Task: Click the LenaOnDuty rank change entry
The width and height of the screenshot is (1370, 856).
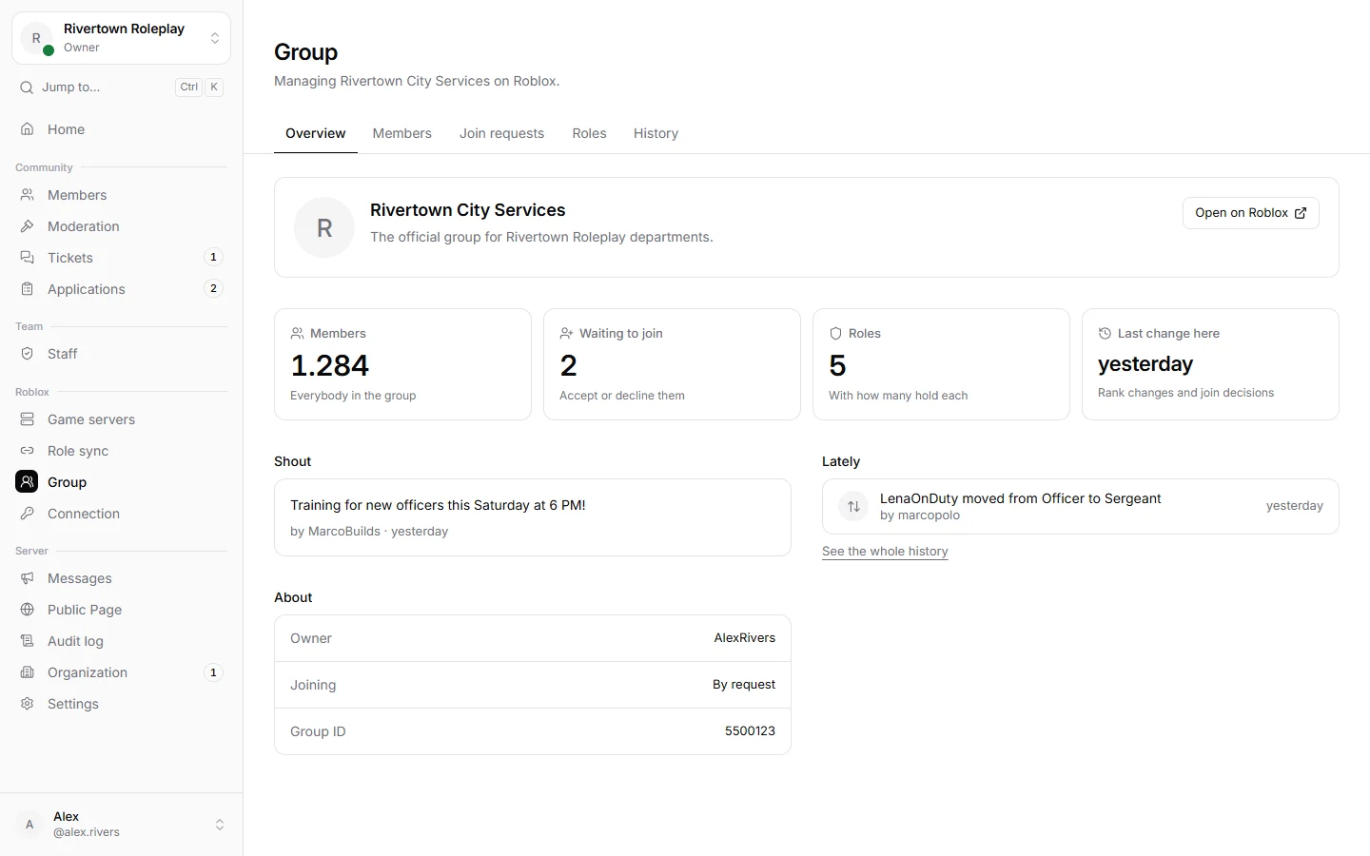Action: tap(1081, 507)
